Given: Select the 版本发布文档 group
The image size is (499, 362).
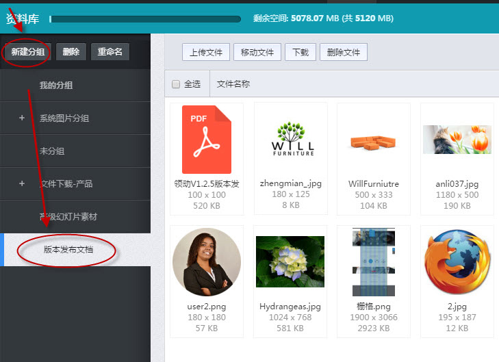Looking at the screenshot, I should click(68, 250).
